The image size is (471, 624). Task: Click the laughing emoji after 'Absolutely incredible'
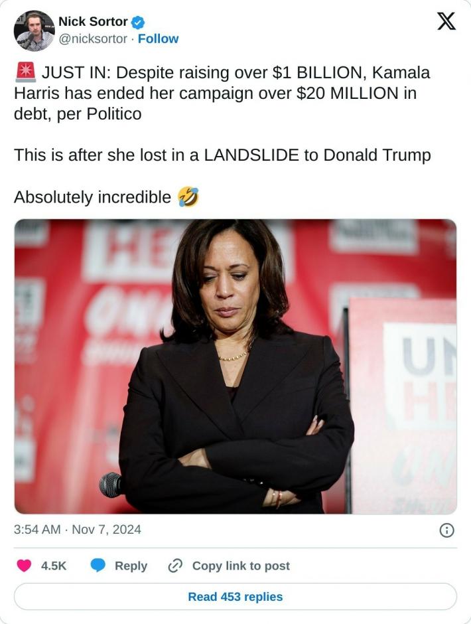188,197
